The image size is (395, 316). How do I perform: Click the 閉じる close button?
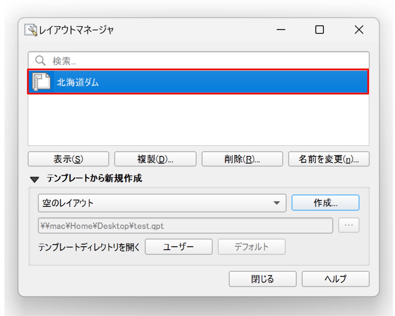click(x=262, y=279)
